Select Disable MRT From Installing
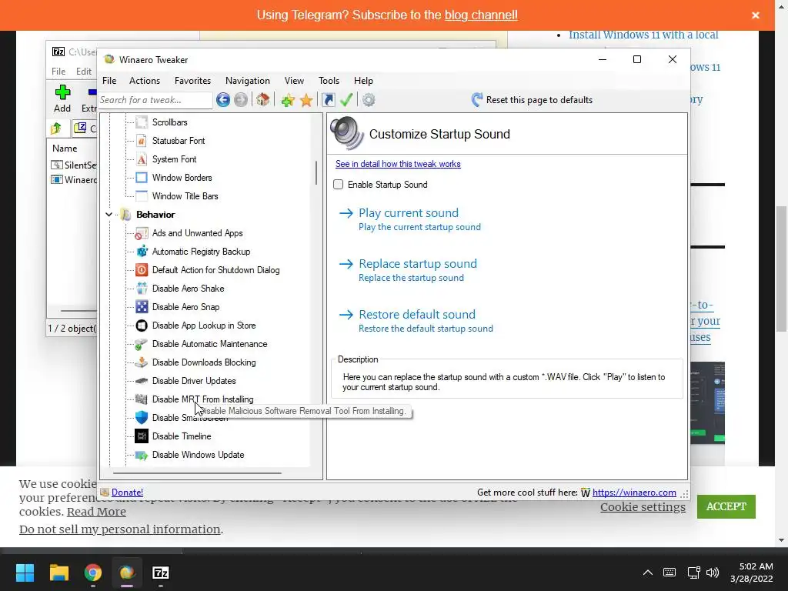788x591 pixels. pyautogui.click(x=202, y=399)
